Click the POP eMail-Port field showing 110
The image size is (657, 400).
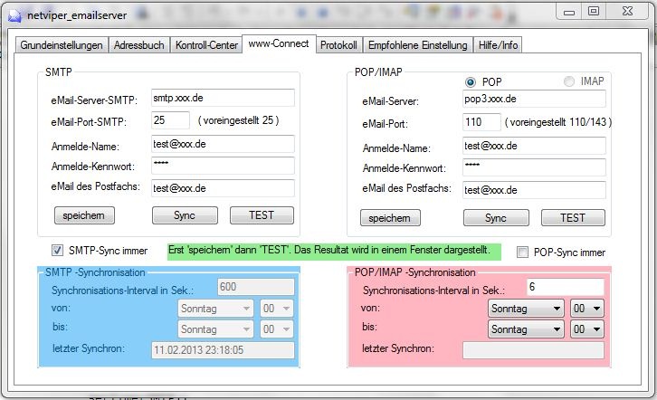click(481, 122)
